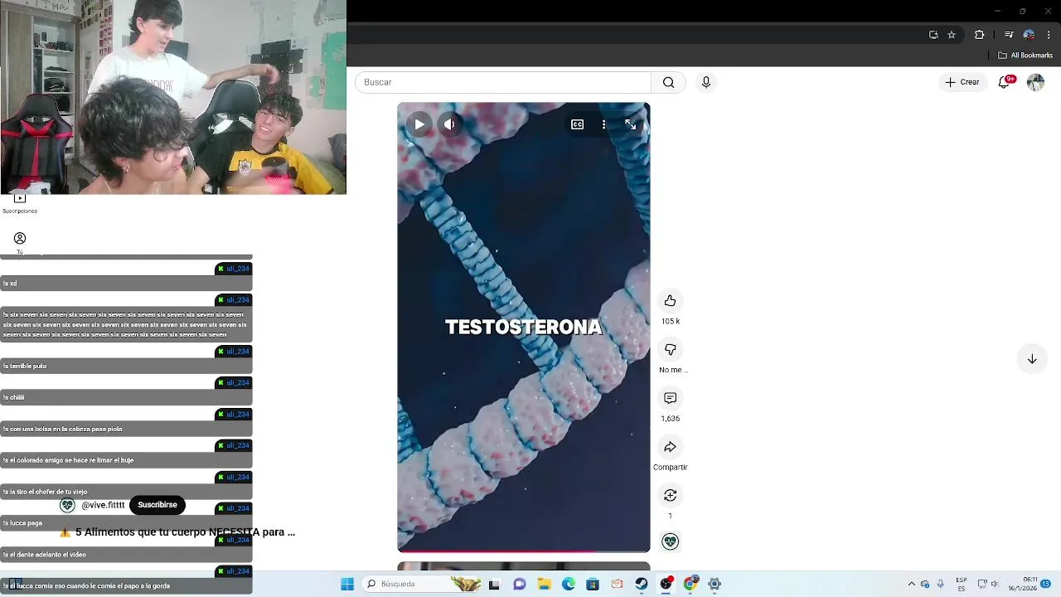Image resolution: width=1061 pixels, height=597 pixels.
Task: Open the YouTube account avatar menu
Action: coord(1035,82)
